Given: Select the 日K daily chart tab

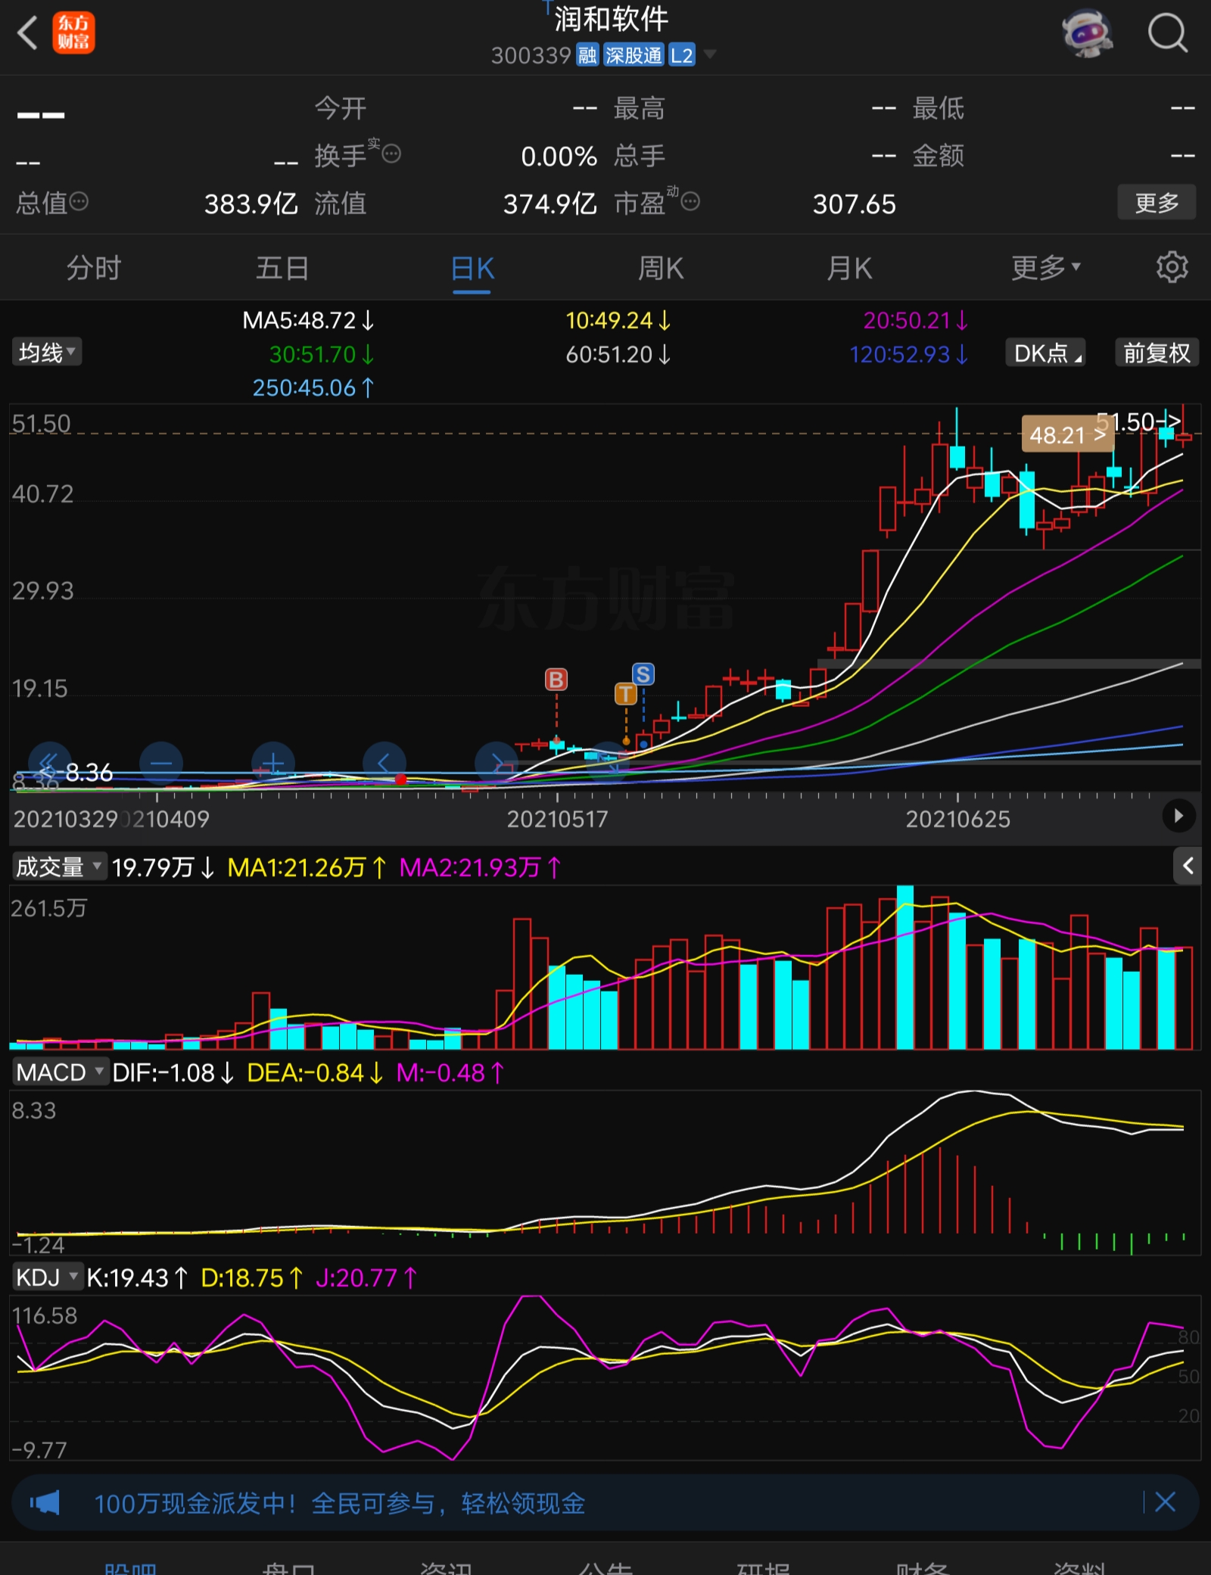Looking at the screenshot, I should point(472,269).
